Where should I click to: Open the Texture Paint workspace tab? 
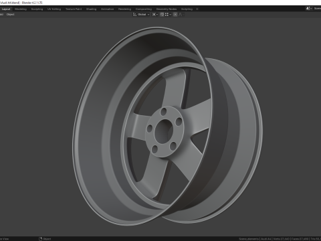tap(74, 9)
